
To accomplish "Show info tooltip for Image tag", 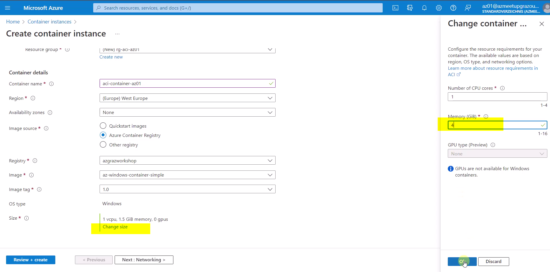I will (39, 189).
